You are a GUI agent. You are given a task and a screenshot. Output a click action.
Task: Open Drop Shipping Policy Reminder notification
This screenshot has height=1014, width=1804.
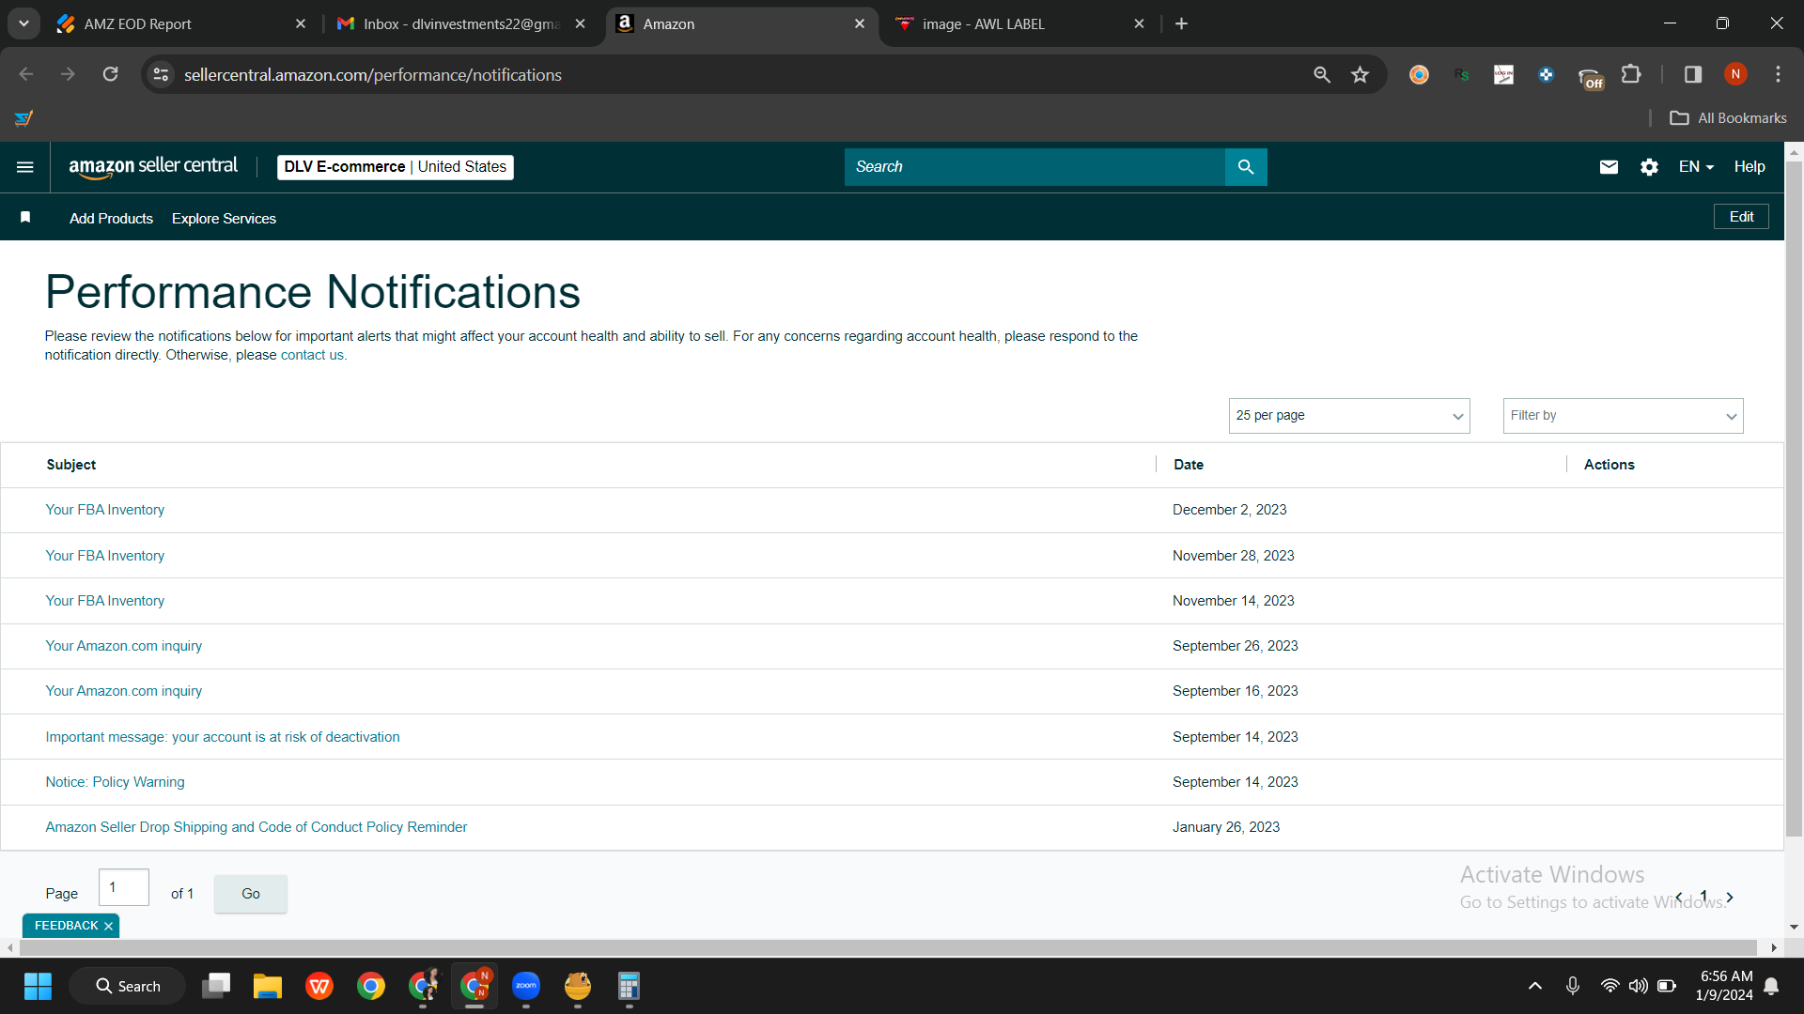click(x=257, y=827)
